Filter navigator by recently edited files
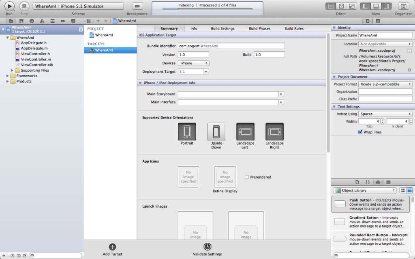Viewport: 415px width, 259px height. click(x=13, y=256)
